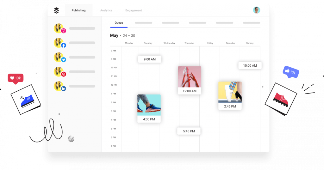Open the 2:45 PM Saturday post
This screenshot has width=324, height=170.
[230, 95]
